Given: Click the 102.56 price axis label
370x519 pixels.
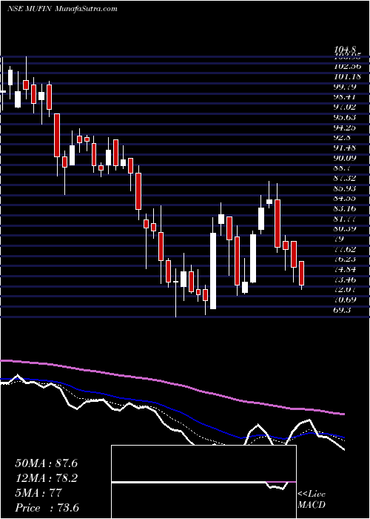Looking at the screenshot, I should pyautogui.click(x=348, y=66).
